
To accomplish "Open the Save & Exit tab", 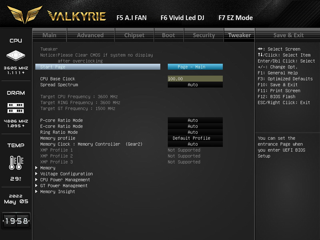I will pos(288,35).
